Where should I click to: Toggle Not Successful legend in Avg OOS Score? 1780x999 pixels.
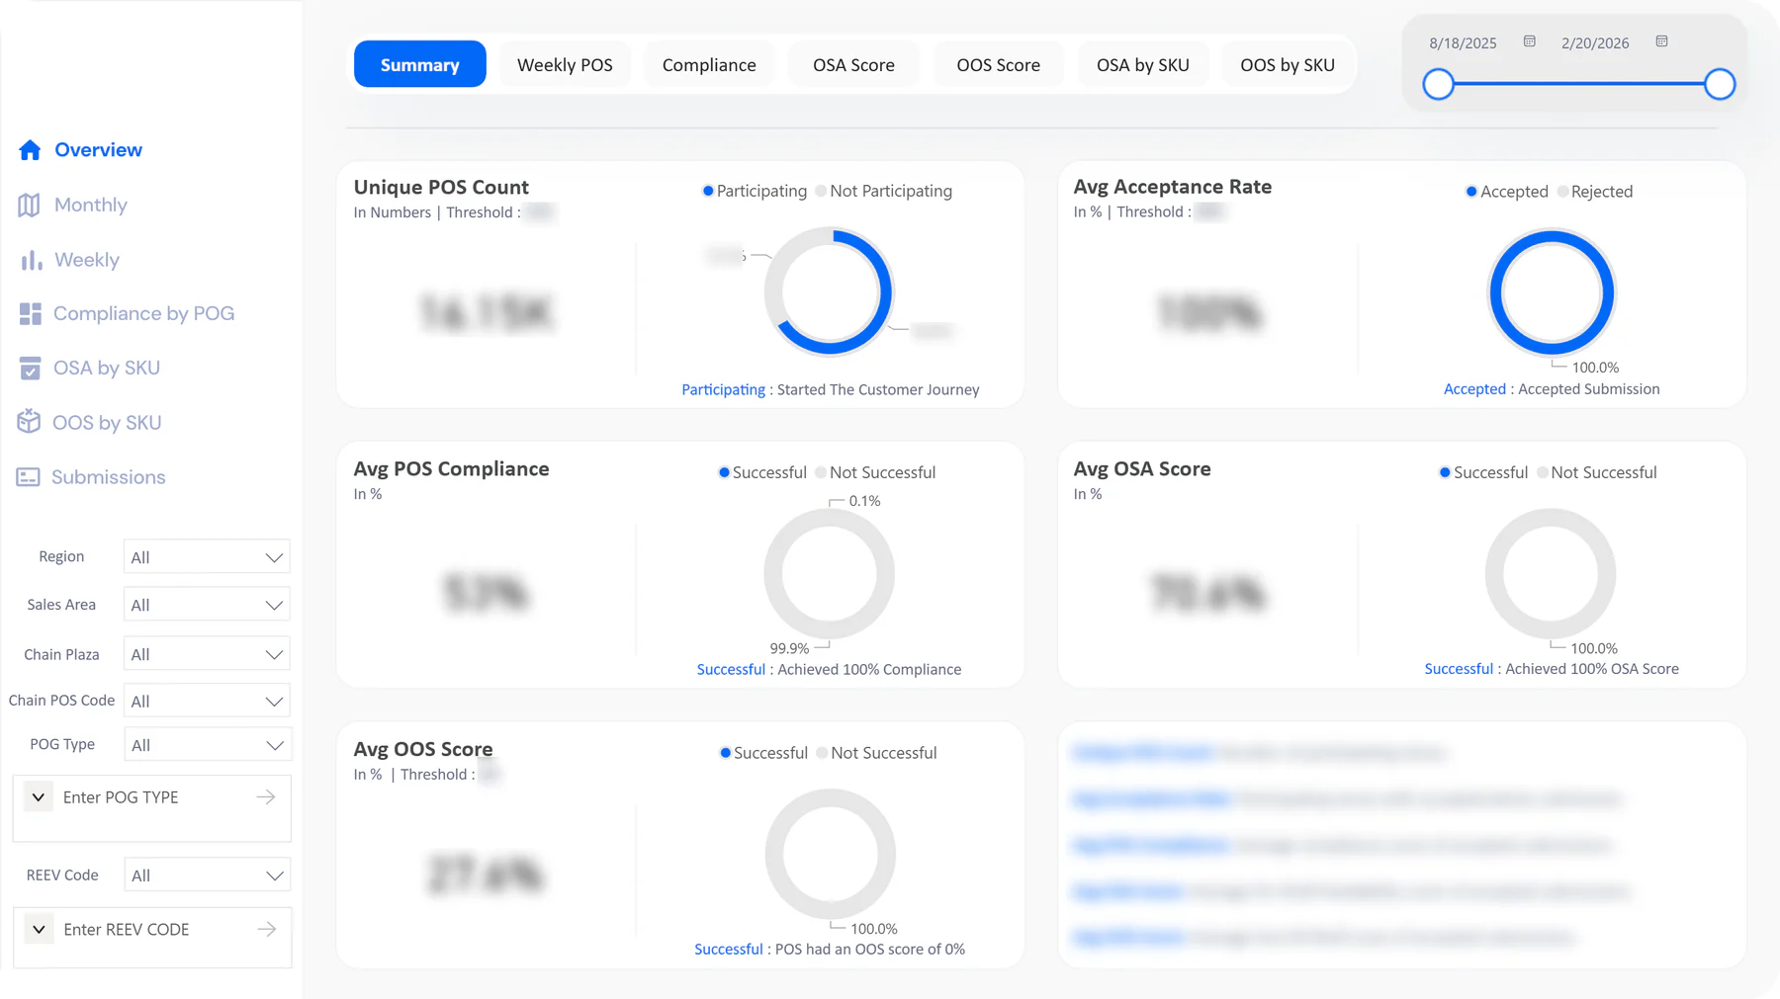click(876, 753)
